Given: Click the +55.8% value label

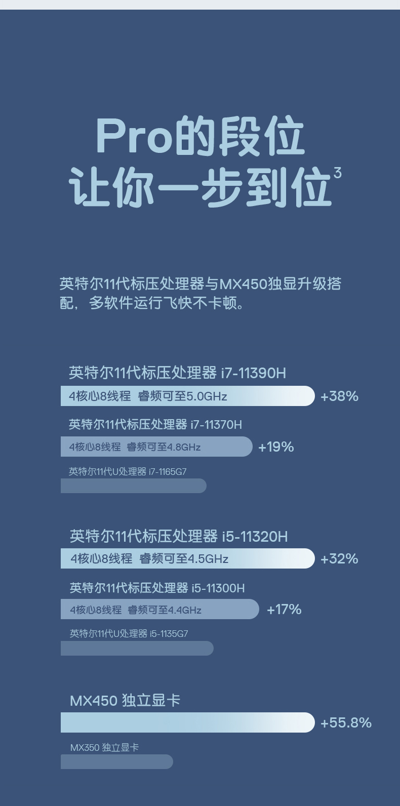Looking at the screenshot, I should [346, 722].
